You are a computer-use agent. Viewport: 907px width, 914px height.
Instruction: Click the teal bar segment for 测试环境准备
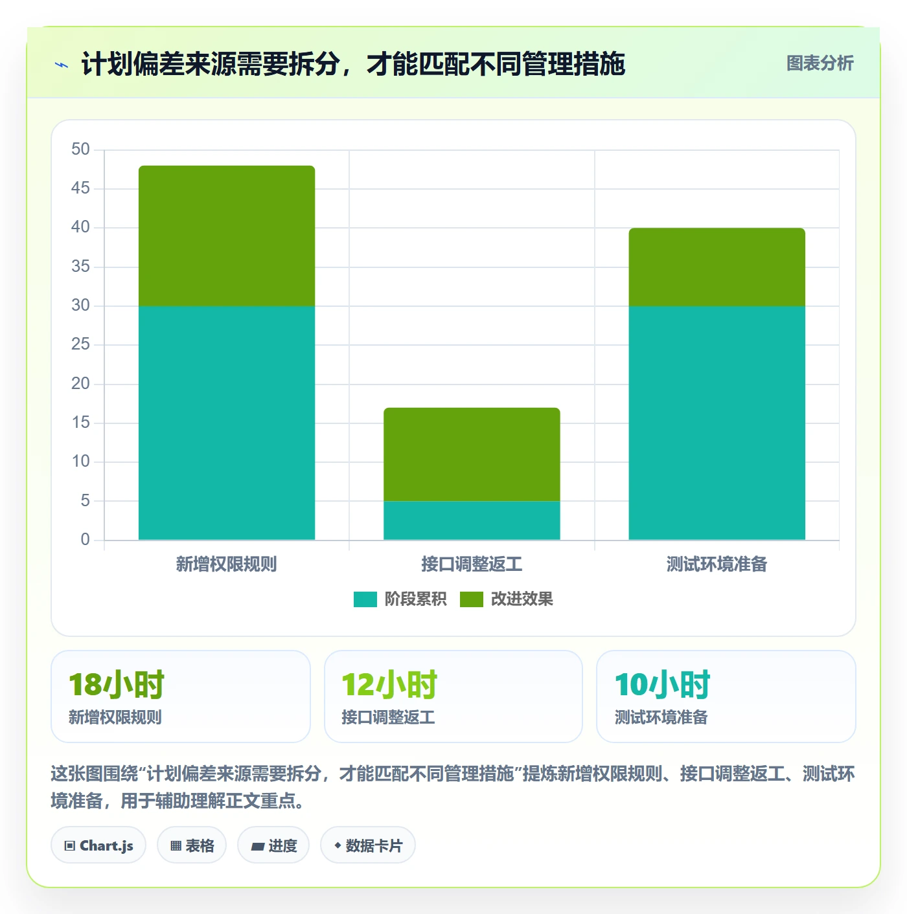[x=717, y=423]
